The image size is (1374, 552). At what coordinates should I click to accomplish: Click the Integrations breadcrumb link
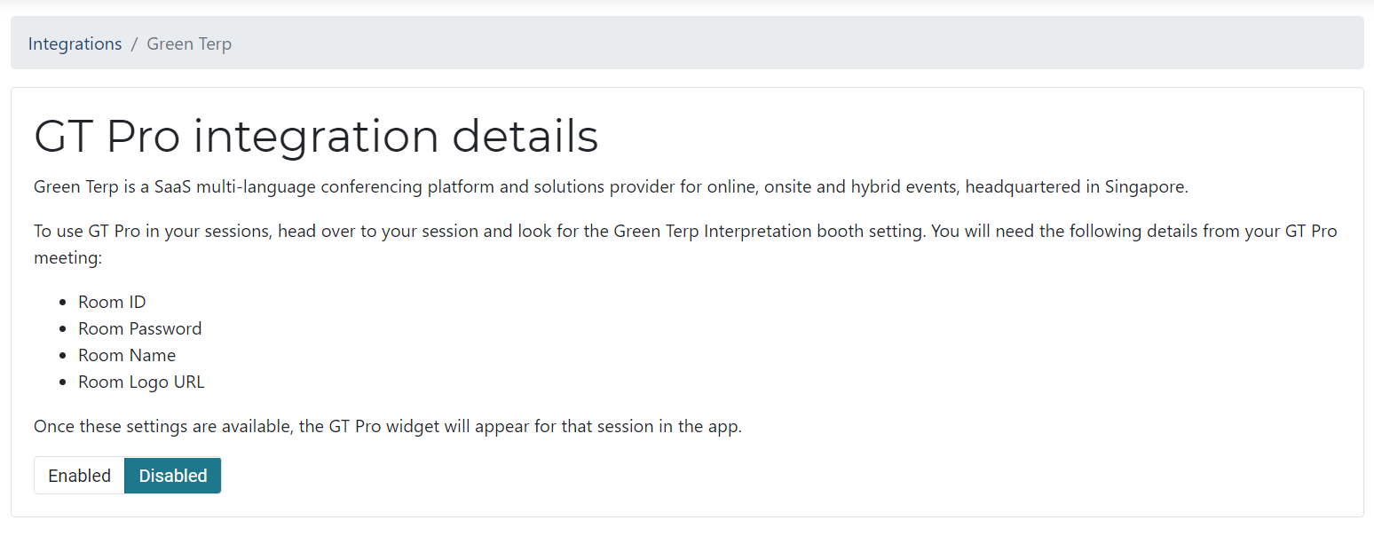tap(75, 43)
